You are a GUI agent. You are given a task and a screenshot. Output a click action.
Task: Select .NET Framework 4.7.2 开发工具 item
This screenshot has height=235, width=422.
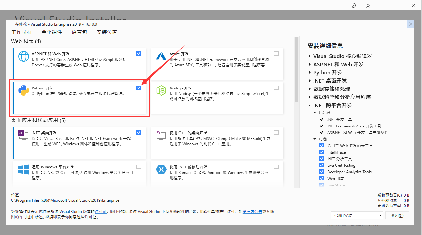[354, 126]
